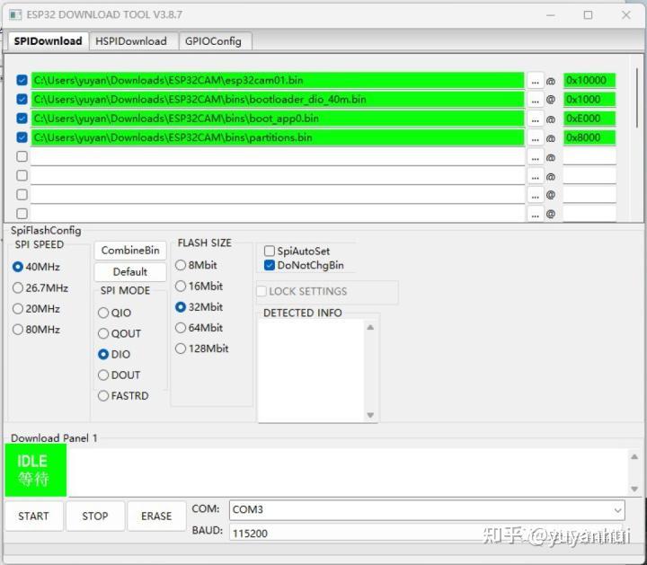The image size is (647, 565).
Task: Choose 128Mbit flash size
Action: pos(202,349)
